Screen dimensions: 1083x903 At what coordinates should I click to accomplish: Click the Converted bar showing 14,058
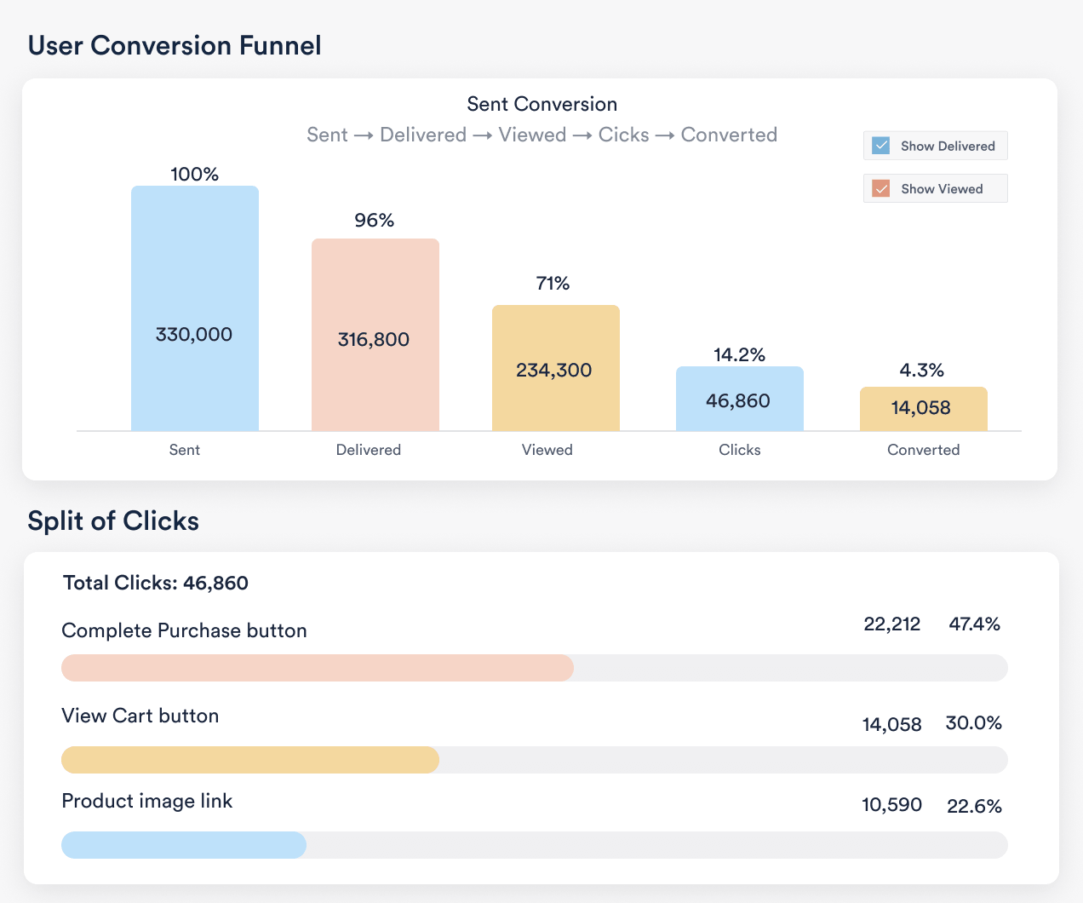tap(924, 409)
